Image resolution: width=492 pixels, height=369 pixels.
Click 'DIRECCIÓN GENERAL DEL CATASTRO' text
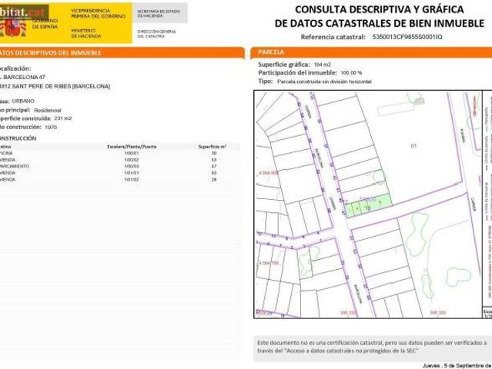[156, 34]
